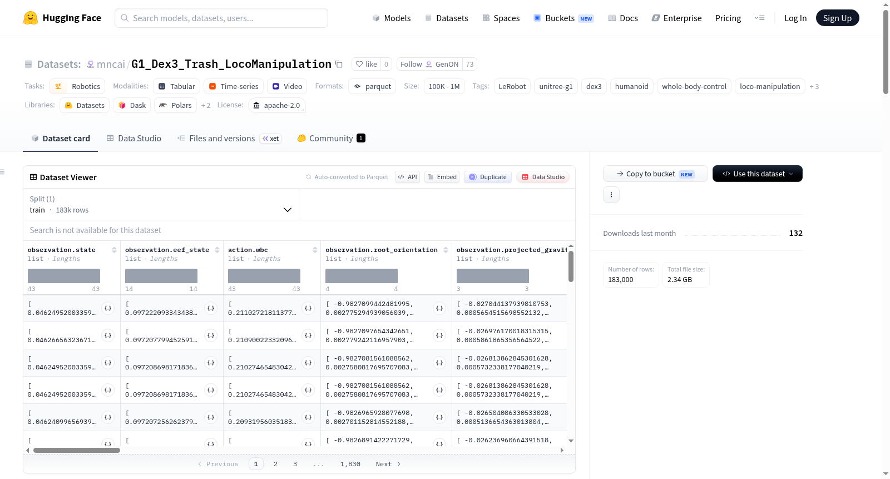
Task: Click the Embed button
Action: (x=442, y=177)
